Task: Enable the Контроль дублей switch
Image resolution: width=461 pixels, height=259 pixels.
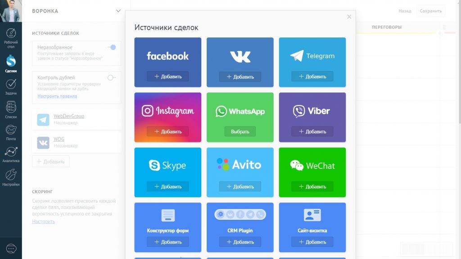Action: point(112,77)
